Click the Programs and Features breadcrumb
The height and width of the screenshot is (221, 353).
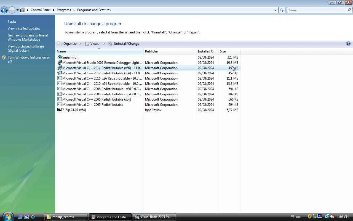click(94, 10)
